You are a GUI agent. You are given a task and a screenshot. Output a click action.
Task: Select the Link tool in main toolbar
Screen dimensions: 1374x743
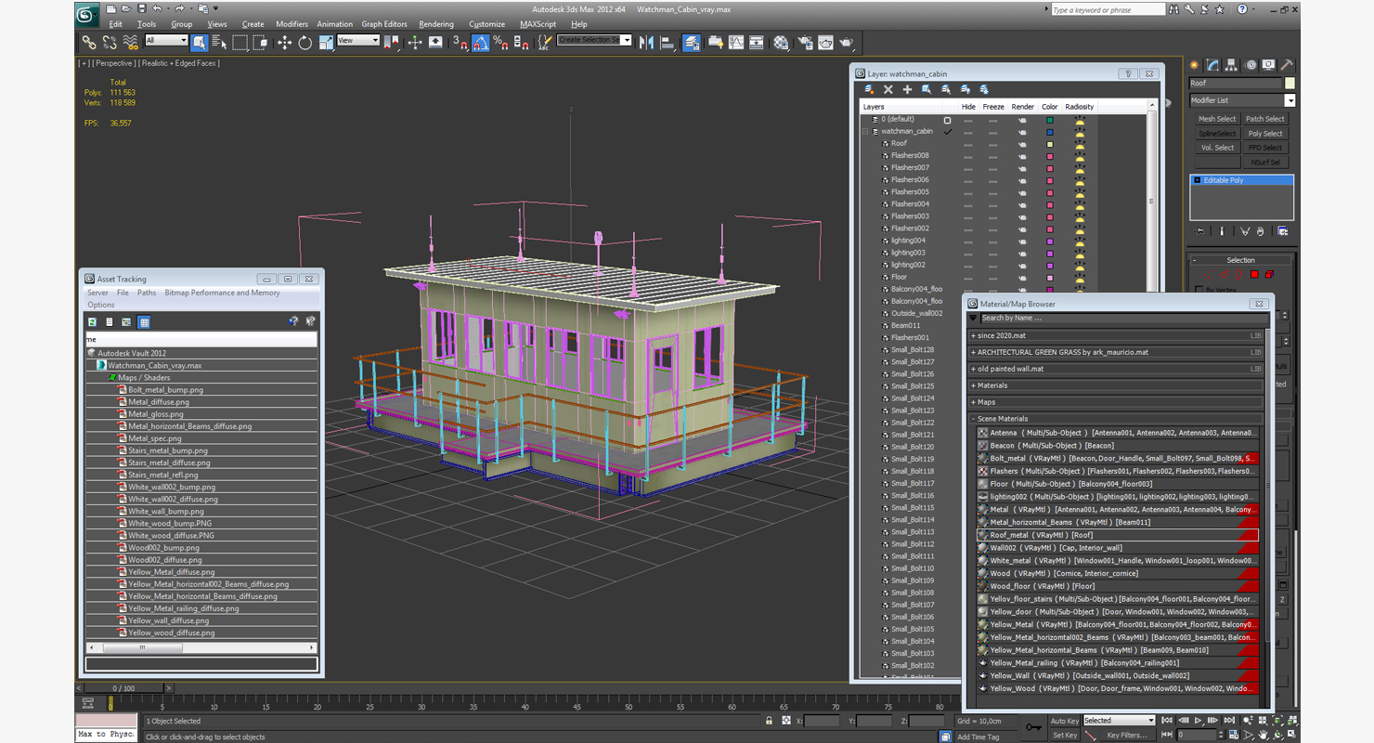click(x=89, y=42)
